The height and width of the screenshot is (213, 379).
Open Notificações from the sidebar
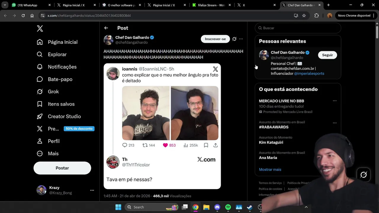[x=57, y=67]
